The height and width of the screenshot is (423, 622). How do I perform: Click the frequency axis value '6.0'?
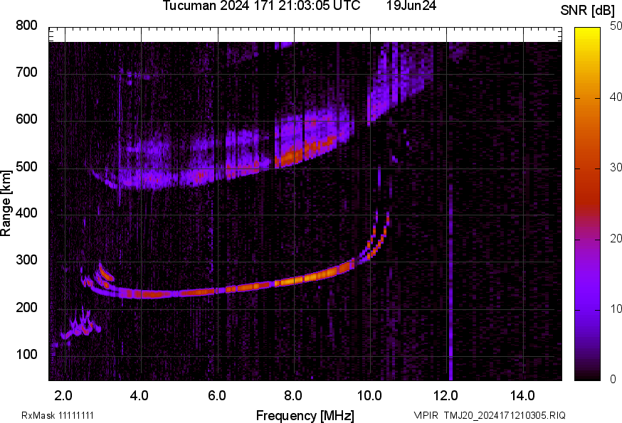point(216,396)
